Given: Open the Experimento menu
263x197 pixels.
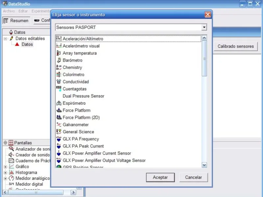Looking at the screenshot, I should click(x=41, y=11).
